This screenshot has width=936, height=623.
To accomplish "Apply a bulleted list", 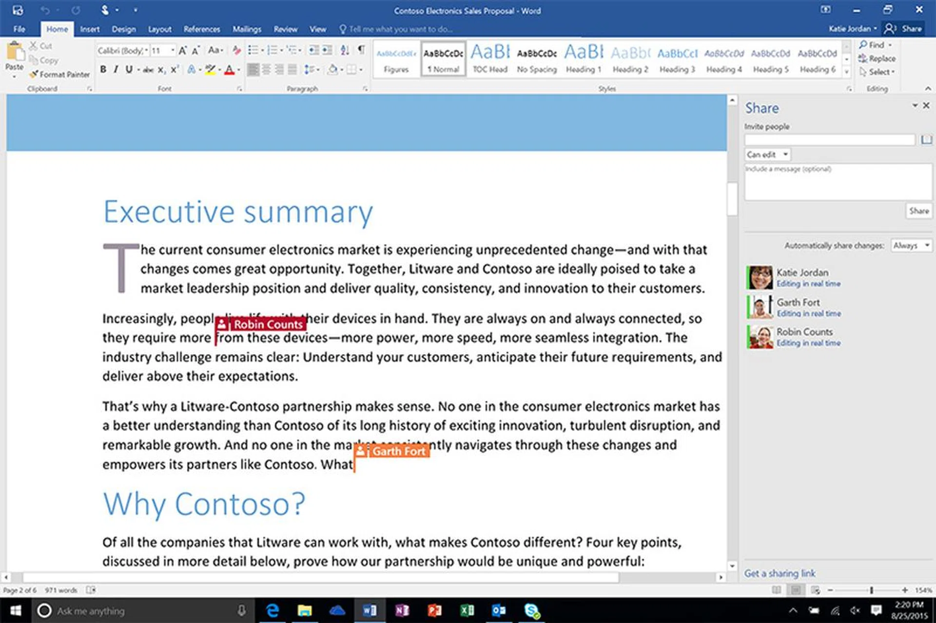I will [253, 49].
